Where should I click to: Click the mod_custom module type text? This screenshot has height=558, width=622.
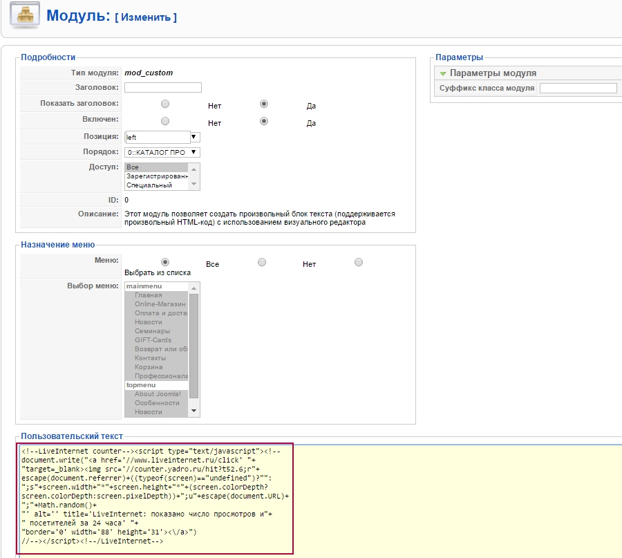[149, 73]
